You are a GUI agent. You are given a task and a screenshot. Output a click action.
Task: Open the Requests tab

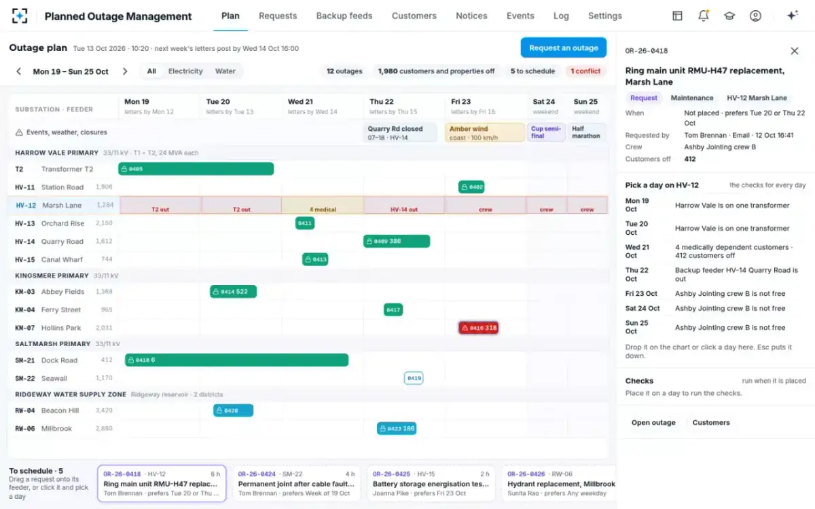tap(278, 16)
